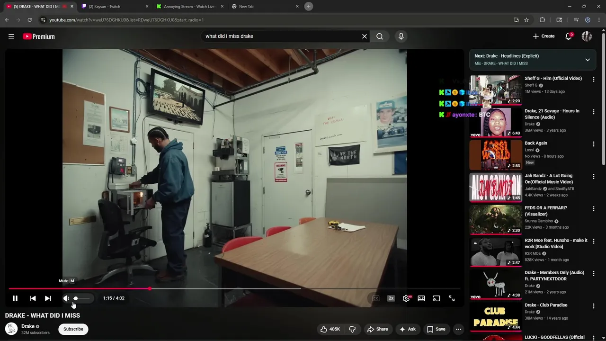
Task: Open the YouTube guide hamburger menu
Action: click(11, 36)
